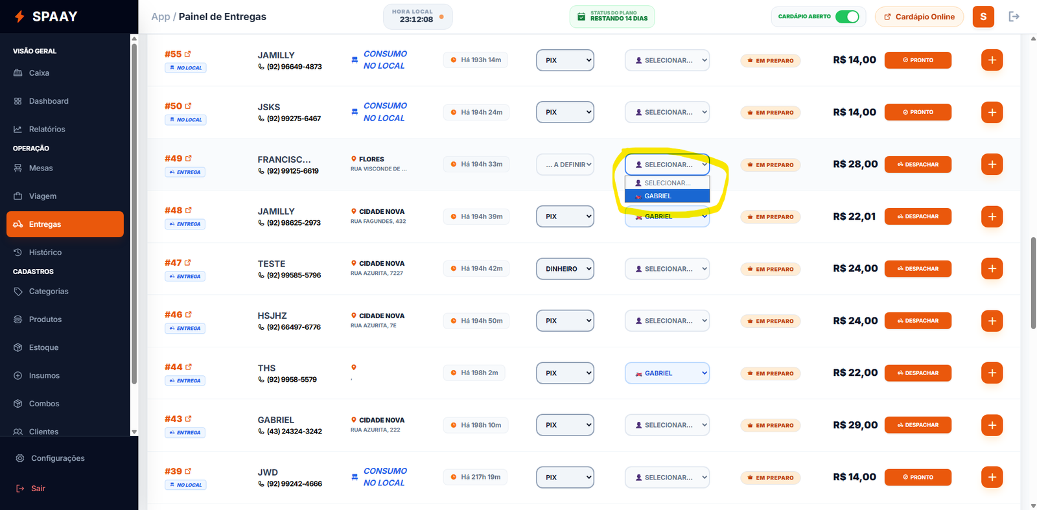The width and height of the screenshot is (1037, 510).
Task: Click PRONTO button for order #50
Action: click(x=918, y=112)
